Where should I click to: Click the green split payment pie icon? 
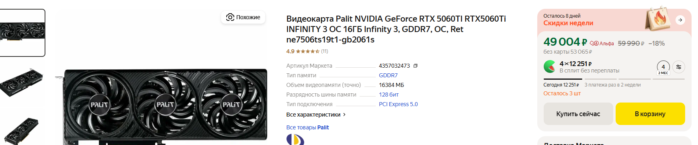click(x=549, y=66)
